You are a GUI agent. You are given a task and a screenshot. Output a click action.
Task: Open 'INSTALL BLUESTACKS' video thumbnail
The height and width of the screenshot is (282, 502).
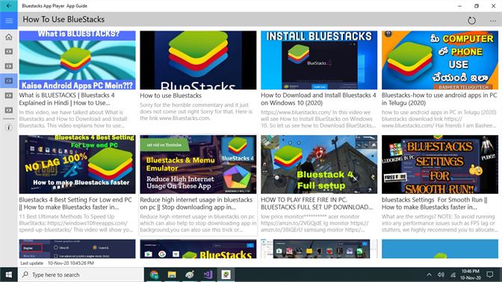pos(319,60)
